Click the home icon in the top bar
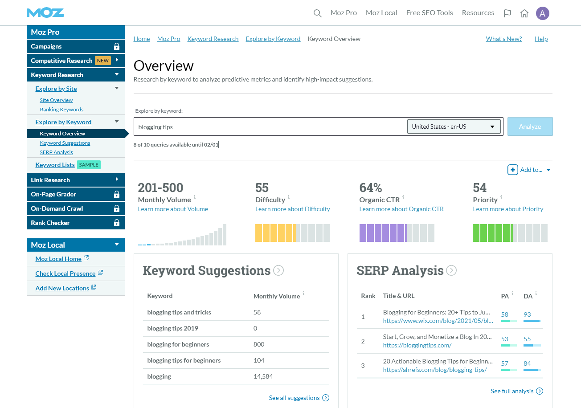This screenshot has width=581, height=408. coord(524,13)
